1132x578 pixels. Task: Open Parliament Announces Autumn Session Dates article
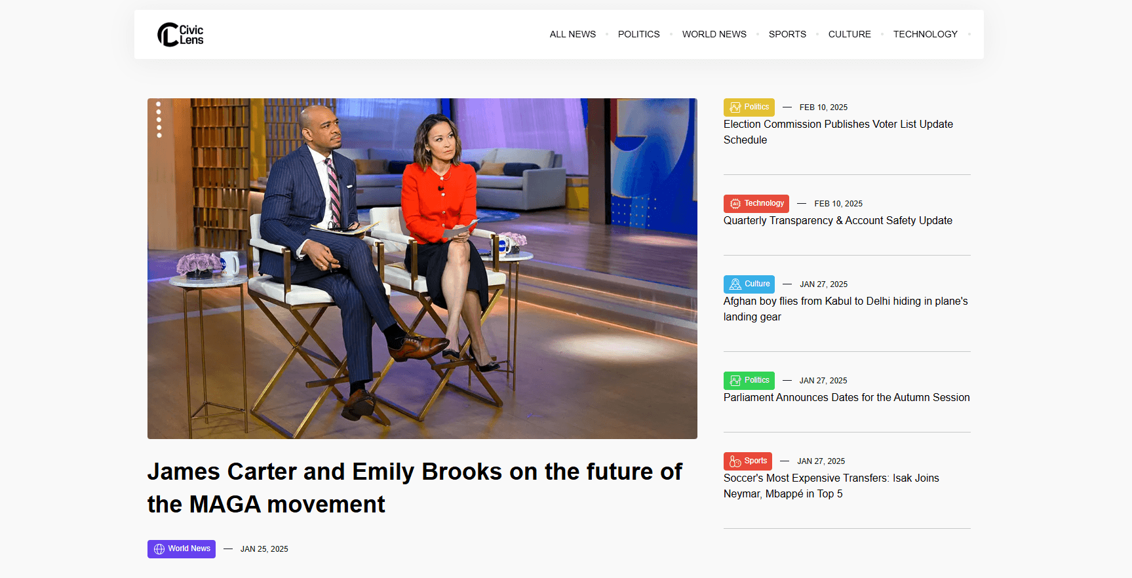pyautogui.click(x=846, y=398)
